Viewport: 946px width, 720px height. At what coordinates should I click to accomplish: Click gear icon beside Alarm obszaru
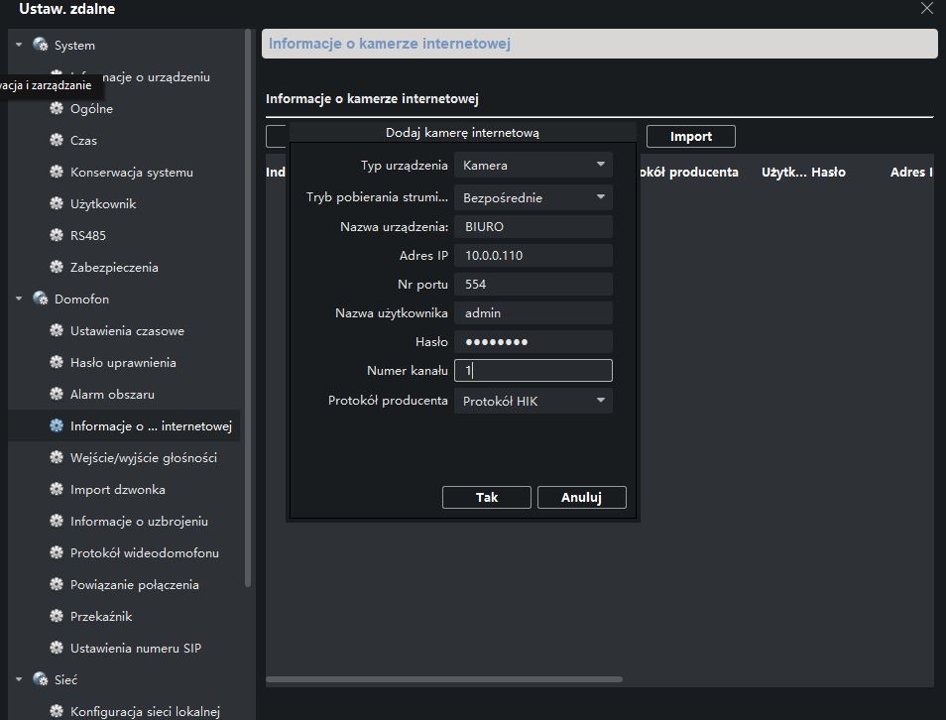[57, 395]
